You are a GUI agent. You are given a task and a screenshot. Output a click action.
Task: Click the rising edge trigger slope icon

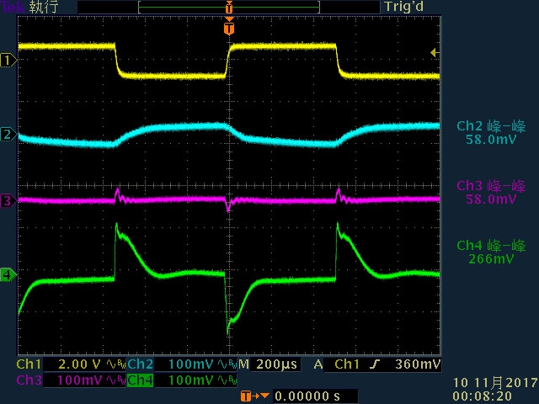[375, 364]
